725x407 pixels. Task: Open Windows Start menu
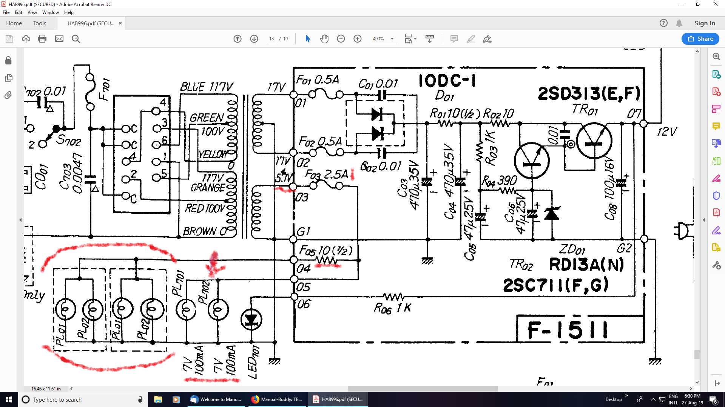pyautogui.click(x=9, y=399)
